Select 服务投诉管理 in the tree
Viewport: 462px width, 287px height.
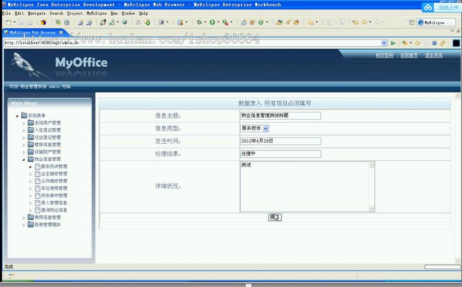click(x=54, y=166)
